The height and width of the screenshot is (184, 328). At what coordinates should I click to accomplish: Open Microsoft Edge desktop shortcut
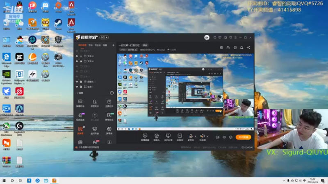6,60
